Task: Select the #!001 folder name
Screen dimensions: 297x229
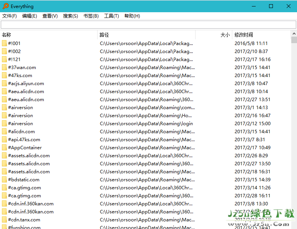Action: click(x=14, y=43)
